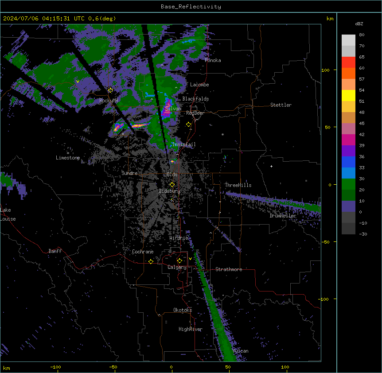Select the ThreeHills label

tap(238, 185)
